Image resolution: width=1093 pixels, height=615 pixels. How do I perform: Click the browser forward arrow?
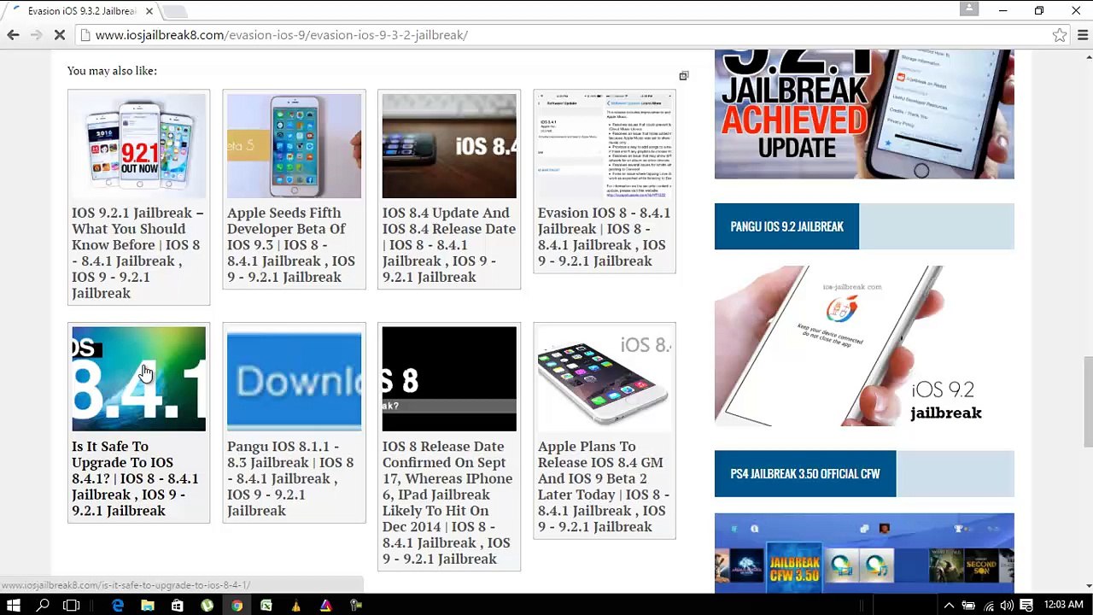(x=36, y=35)
